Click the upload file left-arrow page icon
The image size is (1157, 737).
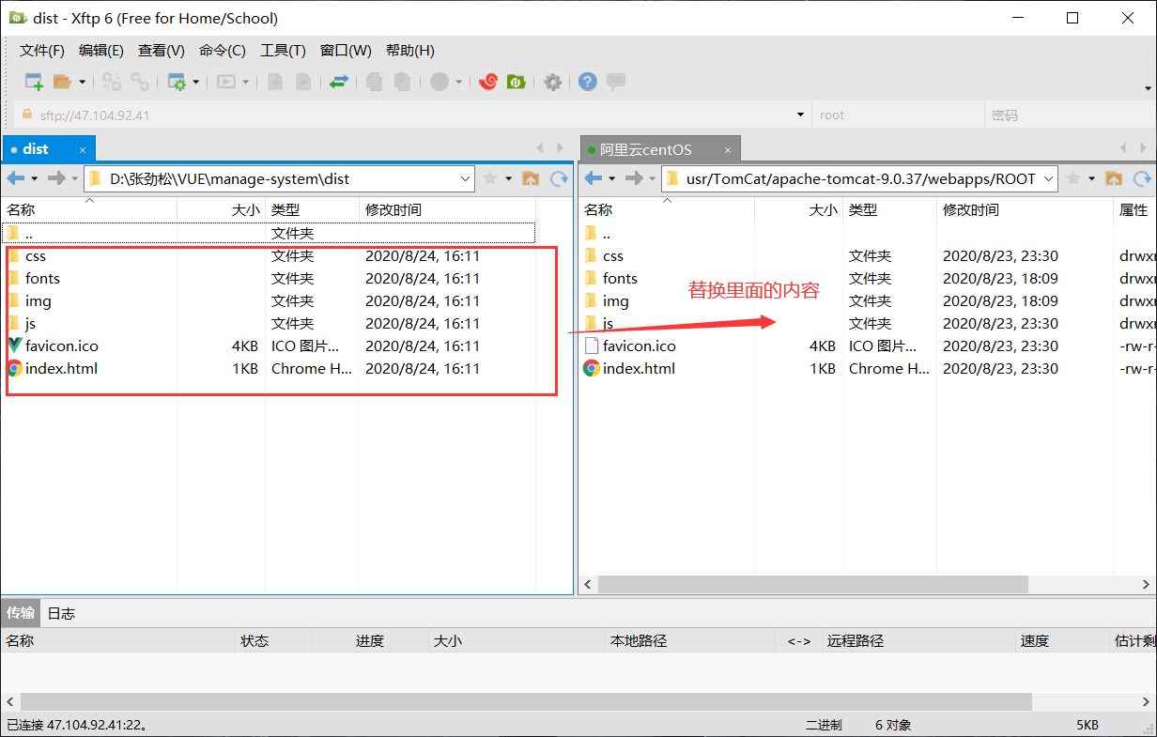click(275, 82)
